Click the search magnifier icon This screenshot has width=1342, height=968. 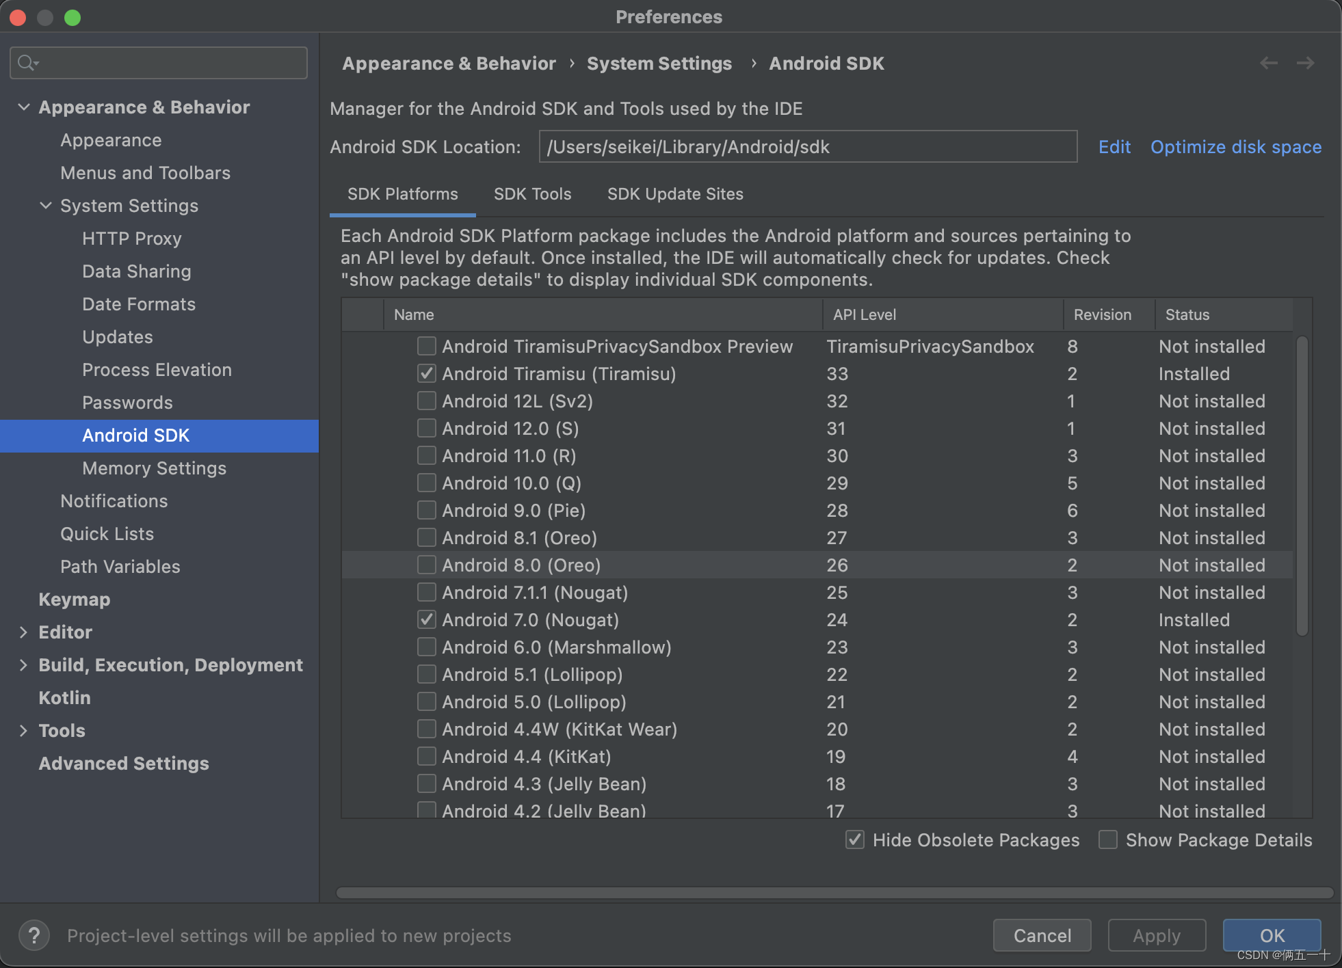coord(27,63)
